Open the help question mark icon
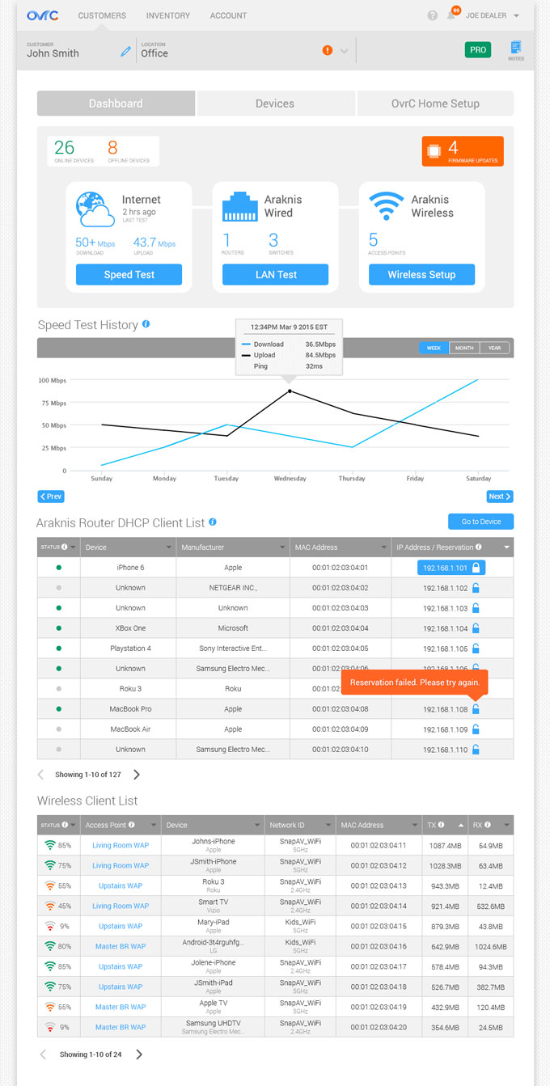Viewport: 550px width, 1086px height. [433, 15]
